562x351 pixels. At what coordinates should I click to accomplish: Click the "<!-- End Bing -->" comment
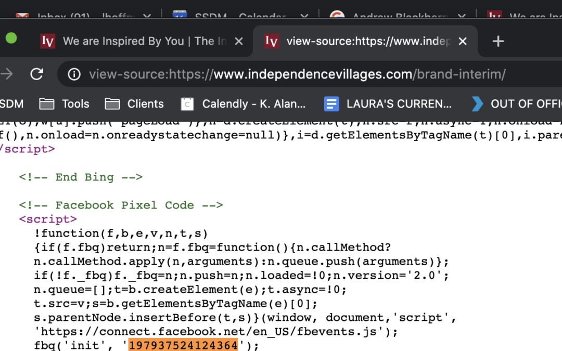coord(81,177)
